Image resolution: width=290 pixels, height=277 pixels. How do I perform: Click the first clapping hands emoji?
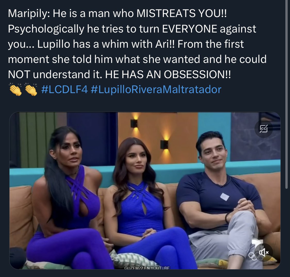15,89
